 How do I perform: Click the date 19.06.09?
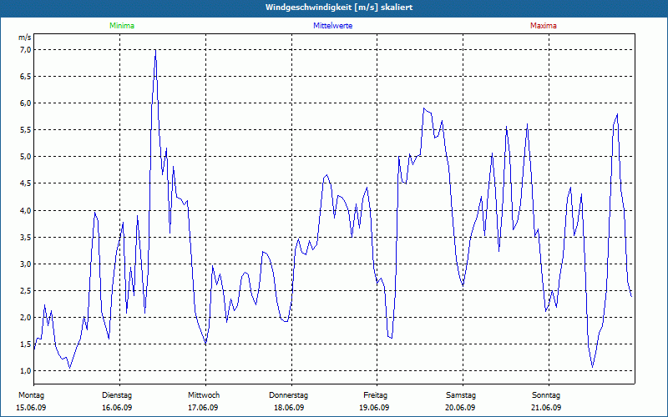(x=374, y=408)
